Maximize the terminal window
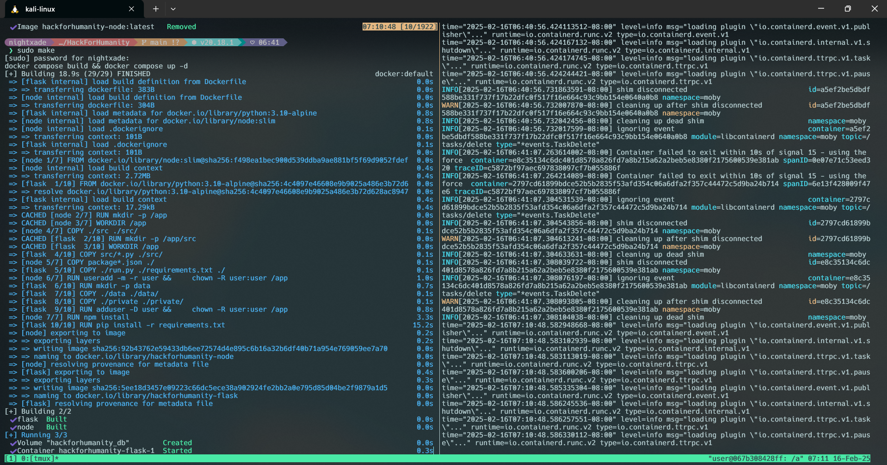The image size is (887, 465). pyautogui.click(x=847, y=8)
